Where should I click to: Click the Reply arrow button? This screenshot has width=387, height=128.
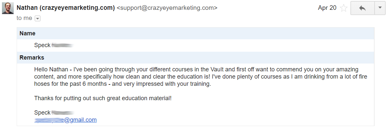pyautogui.click(x=362, y=8)
